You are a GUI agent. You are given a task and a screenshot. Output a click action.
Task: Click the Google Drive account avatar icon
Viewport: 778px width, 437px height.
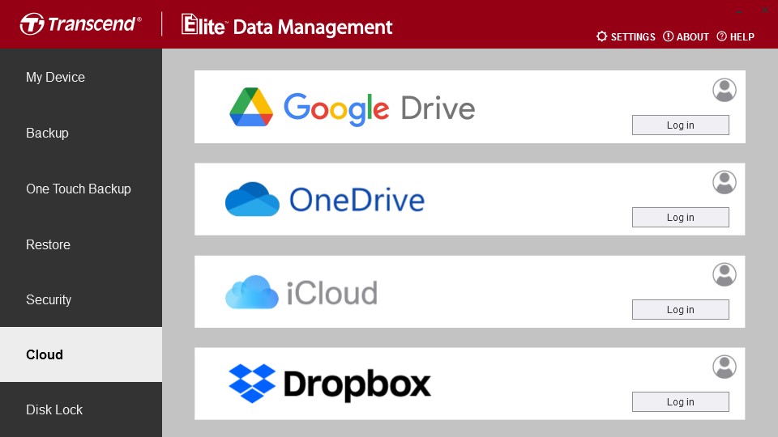725,90
